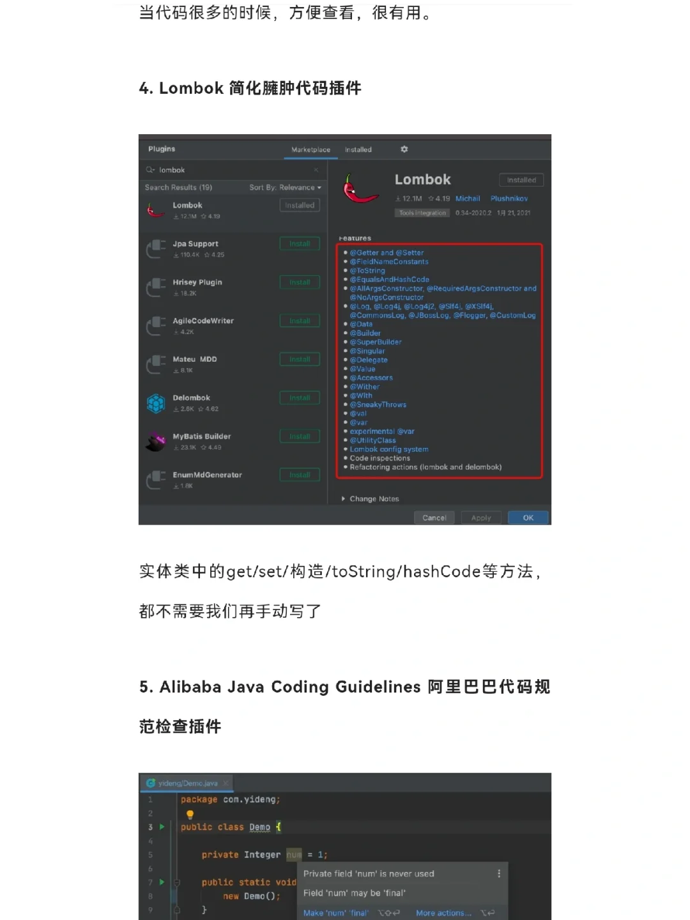Image resolution: width=690 pixels, height=920 pixels.
Task: Click the Cancel button
Action: click(x=434, y=517)
